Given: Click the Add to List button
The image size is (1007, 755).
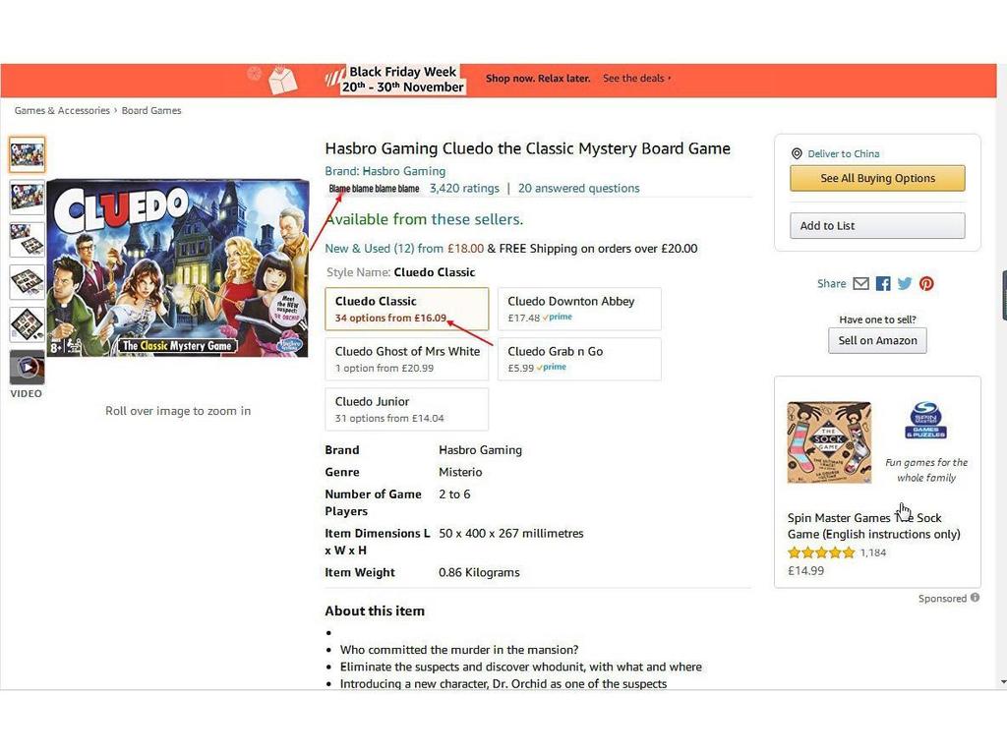Looking at the screenshot, I should [876, 225].
